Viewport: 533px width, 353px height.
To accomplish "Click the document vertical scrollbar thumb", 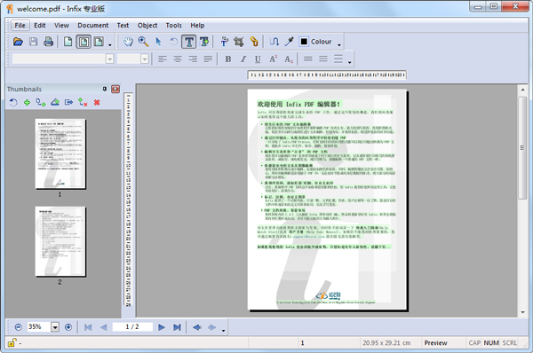I will [522, 148].
